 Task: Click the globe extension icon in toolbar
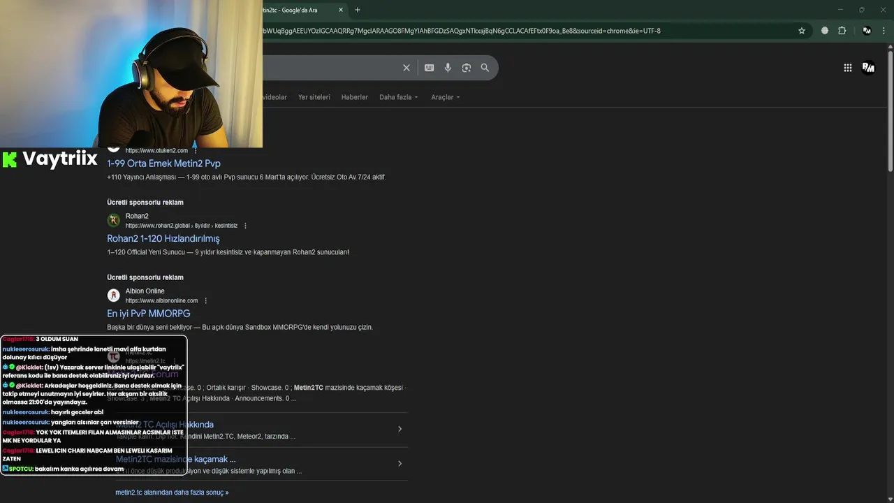click(825, 31)
